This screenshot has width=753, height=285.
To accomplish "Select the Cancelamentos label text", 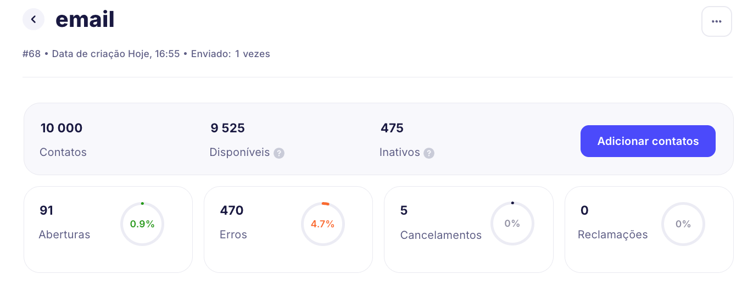I will pos(440,235).
